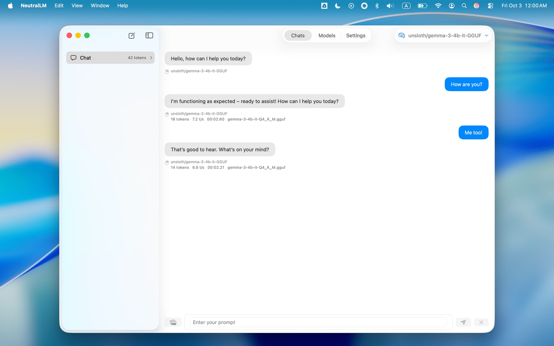Click the 'Enter your prompt' input field

pos(298,322)
